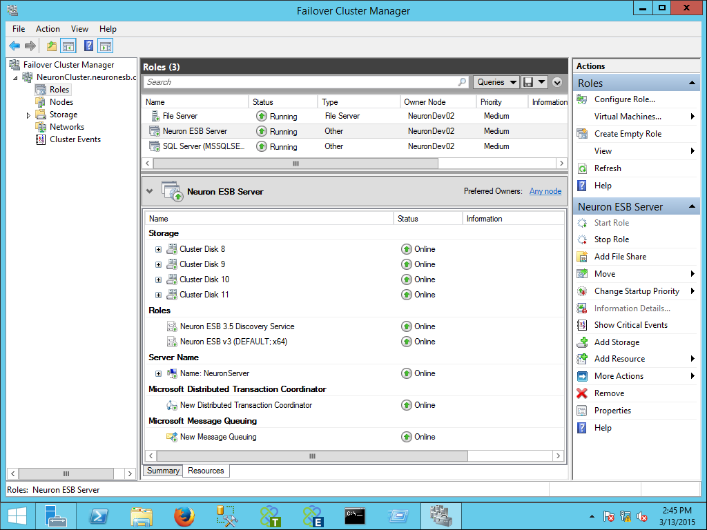Click the Configure Role icon in Actions
The height and width of the screenshot is (530, 707).
coord(582,99)
